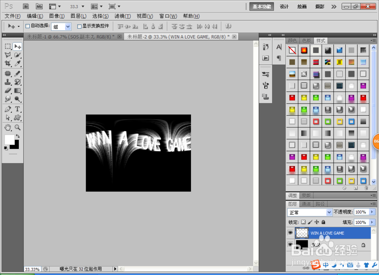Expand more workspaces chevron
This screenshot has height=275, width=379.
334,6
